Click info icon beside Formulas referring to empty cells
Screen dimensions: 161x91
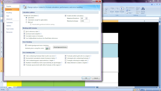click(x=88, y=60)
